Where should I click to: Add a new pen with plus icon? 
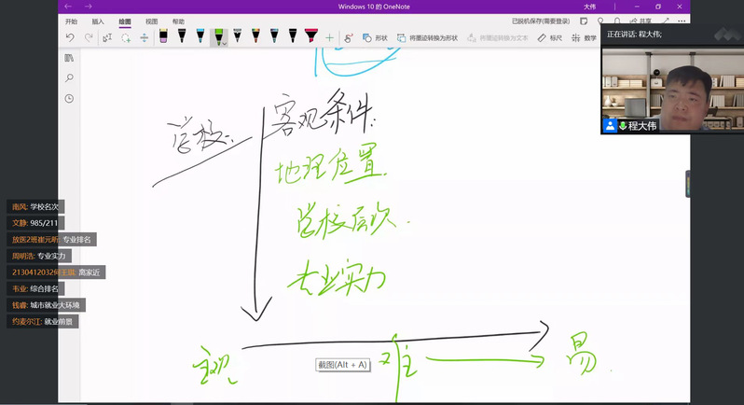pos(329,37)
